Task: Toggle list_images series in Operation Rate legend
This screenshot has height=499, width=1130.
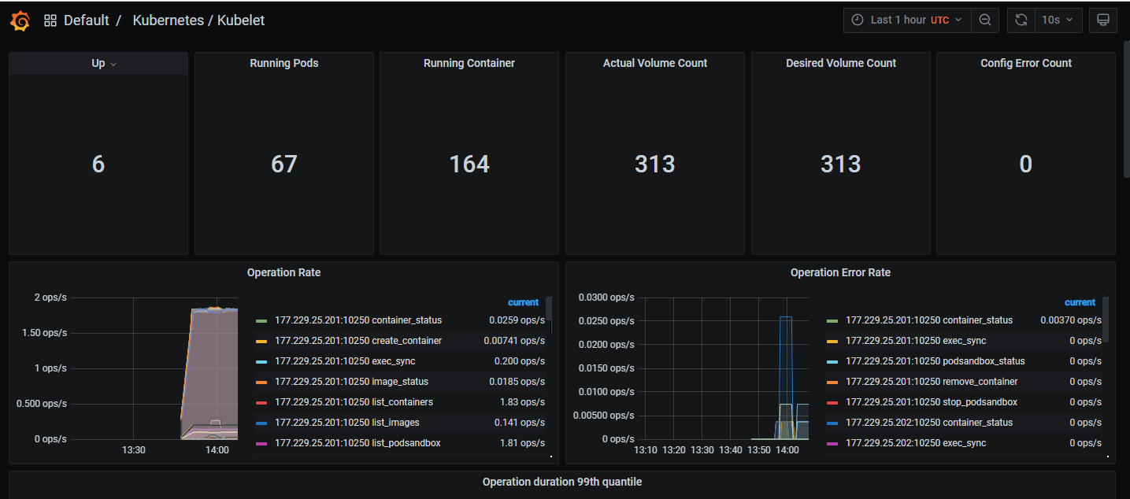Action: (347, 423)
